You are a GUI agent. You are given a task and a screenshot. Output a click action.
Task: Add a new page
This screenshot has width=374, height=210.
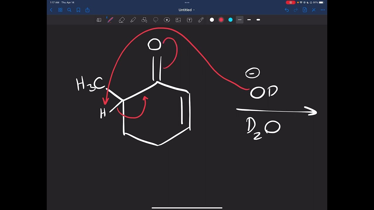point(305,10)
